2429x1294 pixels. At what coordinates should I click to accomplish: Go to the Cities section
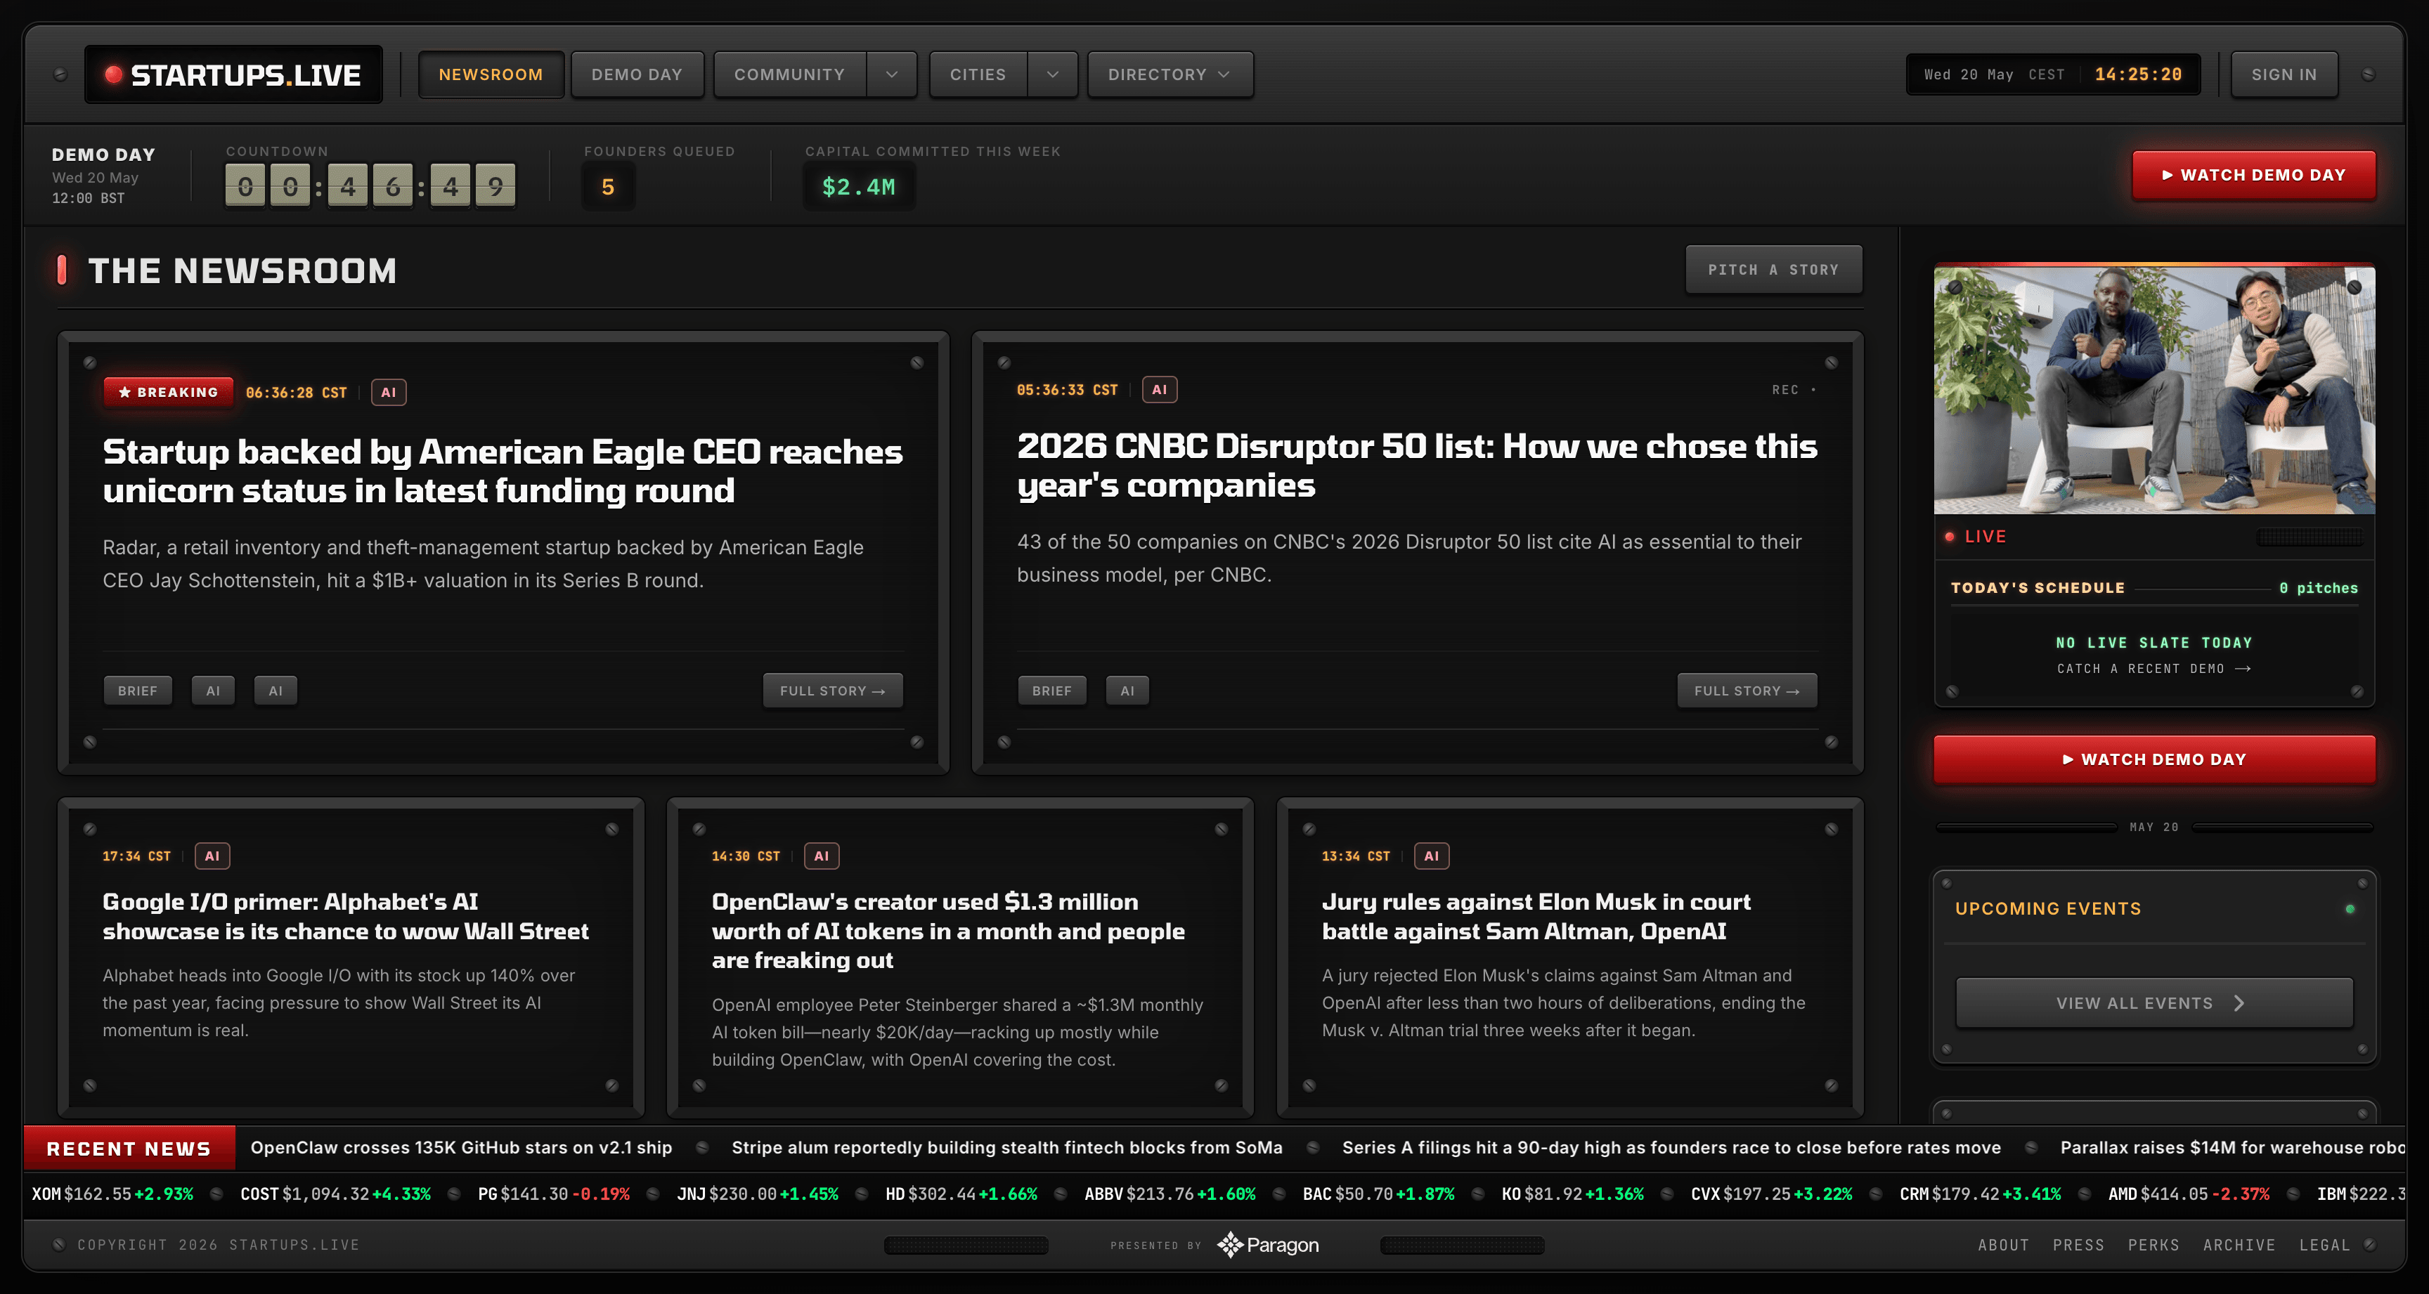coord(978,74)
